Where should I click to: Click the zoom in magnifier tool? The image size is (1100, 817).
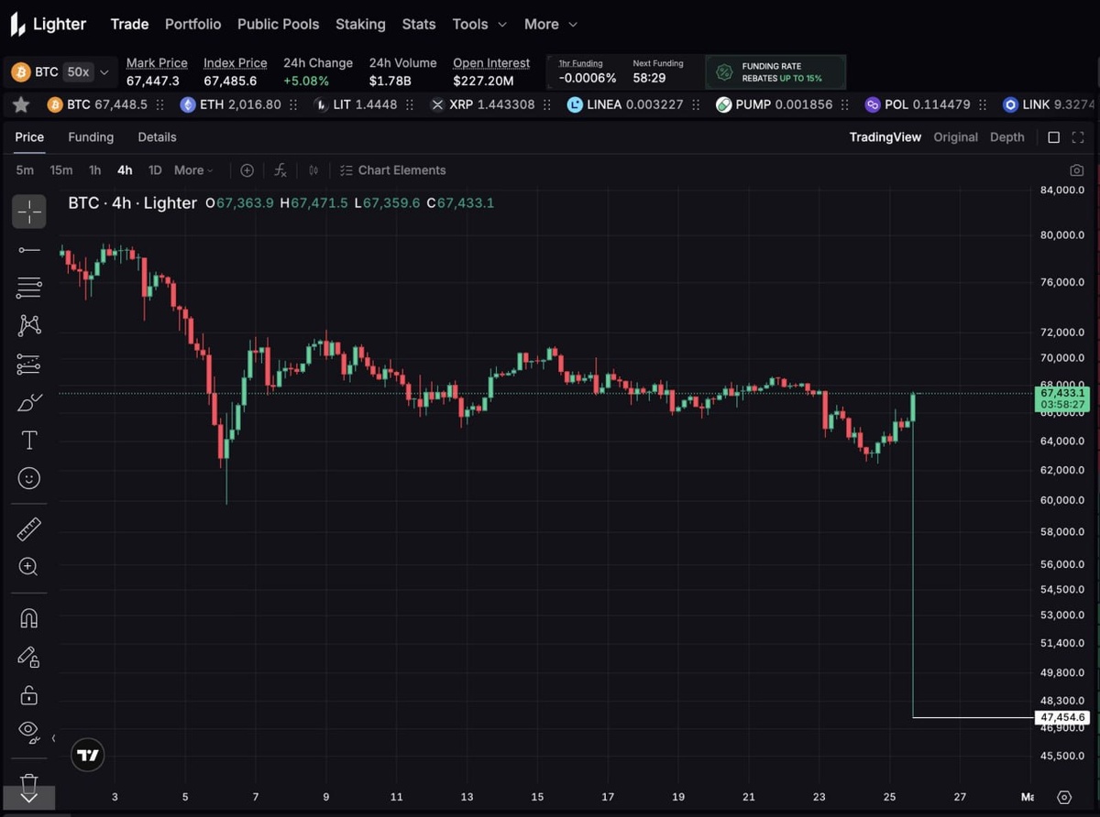(29, 567)
